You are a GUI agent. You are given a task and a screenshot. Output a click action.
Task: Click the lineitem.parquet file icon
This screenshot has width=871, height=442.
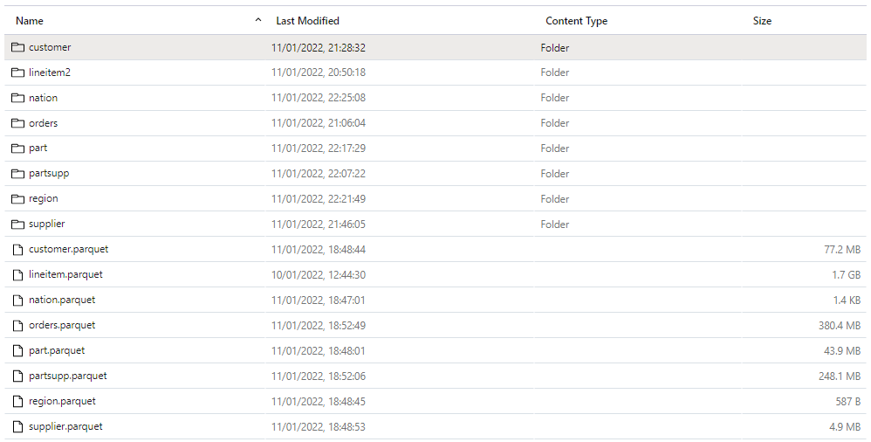click(17, 275)
